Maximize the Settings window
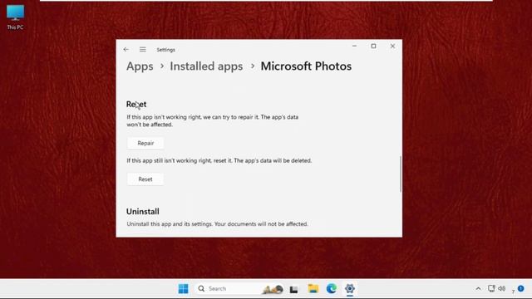The image size is (532, 299). (373, 47)
